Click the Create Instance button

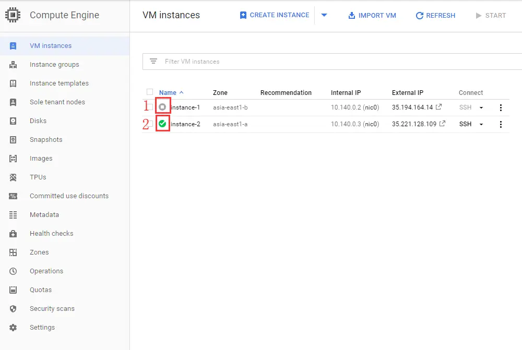(275, 15)
